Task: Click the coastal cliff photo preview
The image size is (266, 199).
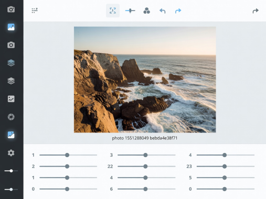Action: 145,80
